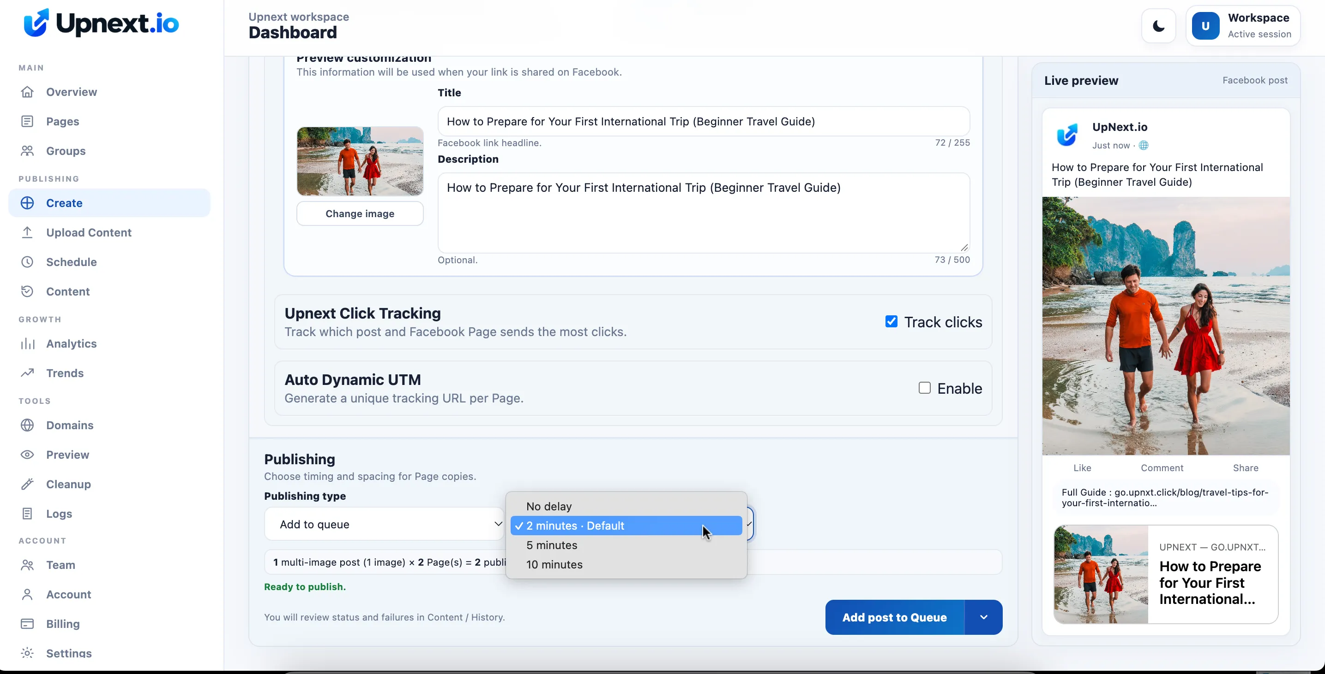Viewport: 1325px width, 674px height.
Task: Select 10 minutes delay option
Action: click(x=626, y=565)
